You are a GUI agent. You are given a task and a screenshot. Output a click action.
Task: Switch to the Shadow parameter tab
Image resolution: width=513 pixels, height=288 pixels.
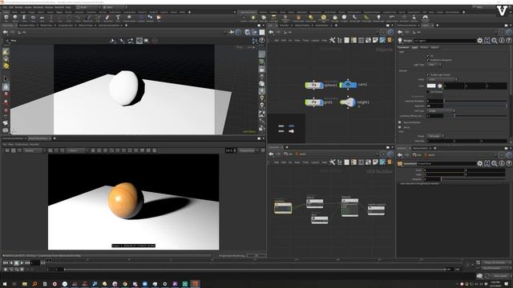[x=424, y=47]
